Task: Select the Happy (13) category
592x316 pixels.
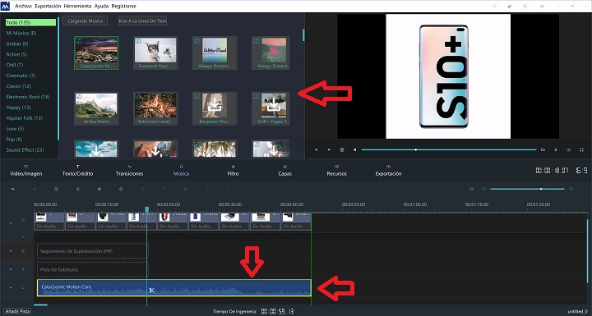Action: click(18, 108)
